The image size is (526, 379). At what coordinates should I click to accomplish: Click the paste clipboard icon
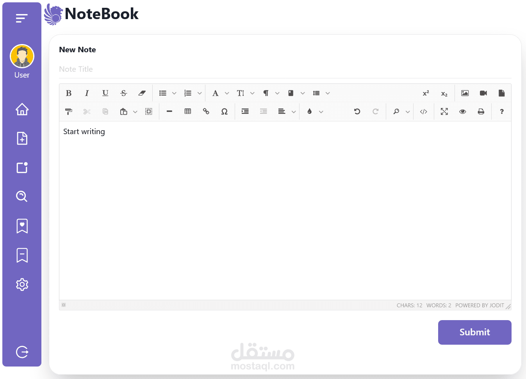tap(123, 112)
